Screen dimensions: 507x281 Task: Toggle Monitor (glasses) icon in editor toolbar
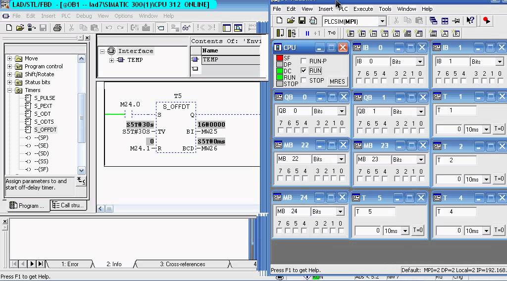186,28
